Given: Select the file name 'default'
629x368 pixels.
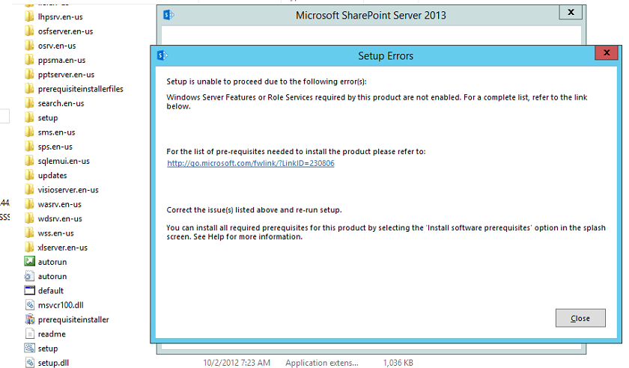Looking at the screenshot, I should tap(51, 291).
